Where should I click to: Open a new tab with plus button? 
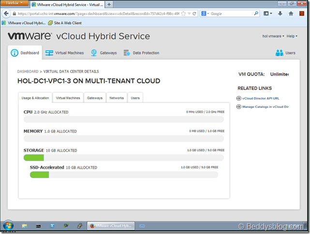point(109,4)
